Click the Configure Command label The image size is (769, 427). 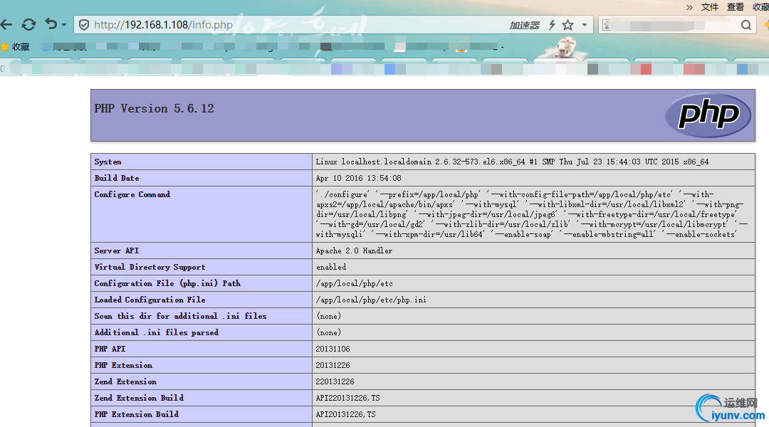click(x=132, y=194)
